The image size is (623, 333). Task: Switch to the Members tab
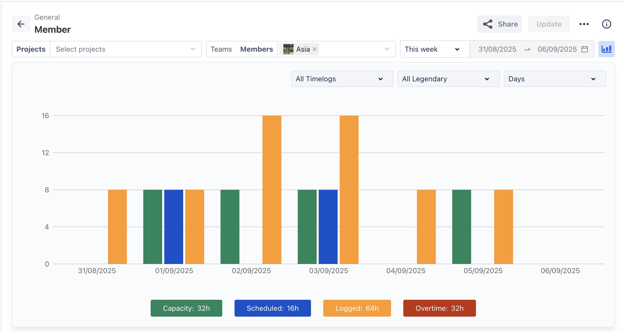point(257,49)
